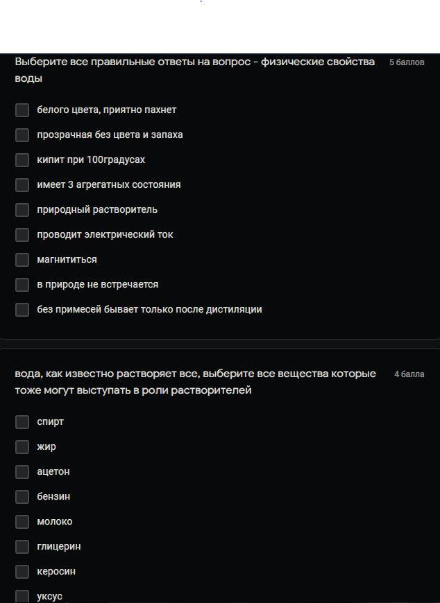Toggle the 'молоко' checkbox

(22, 522)
